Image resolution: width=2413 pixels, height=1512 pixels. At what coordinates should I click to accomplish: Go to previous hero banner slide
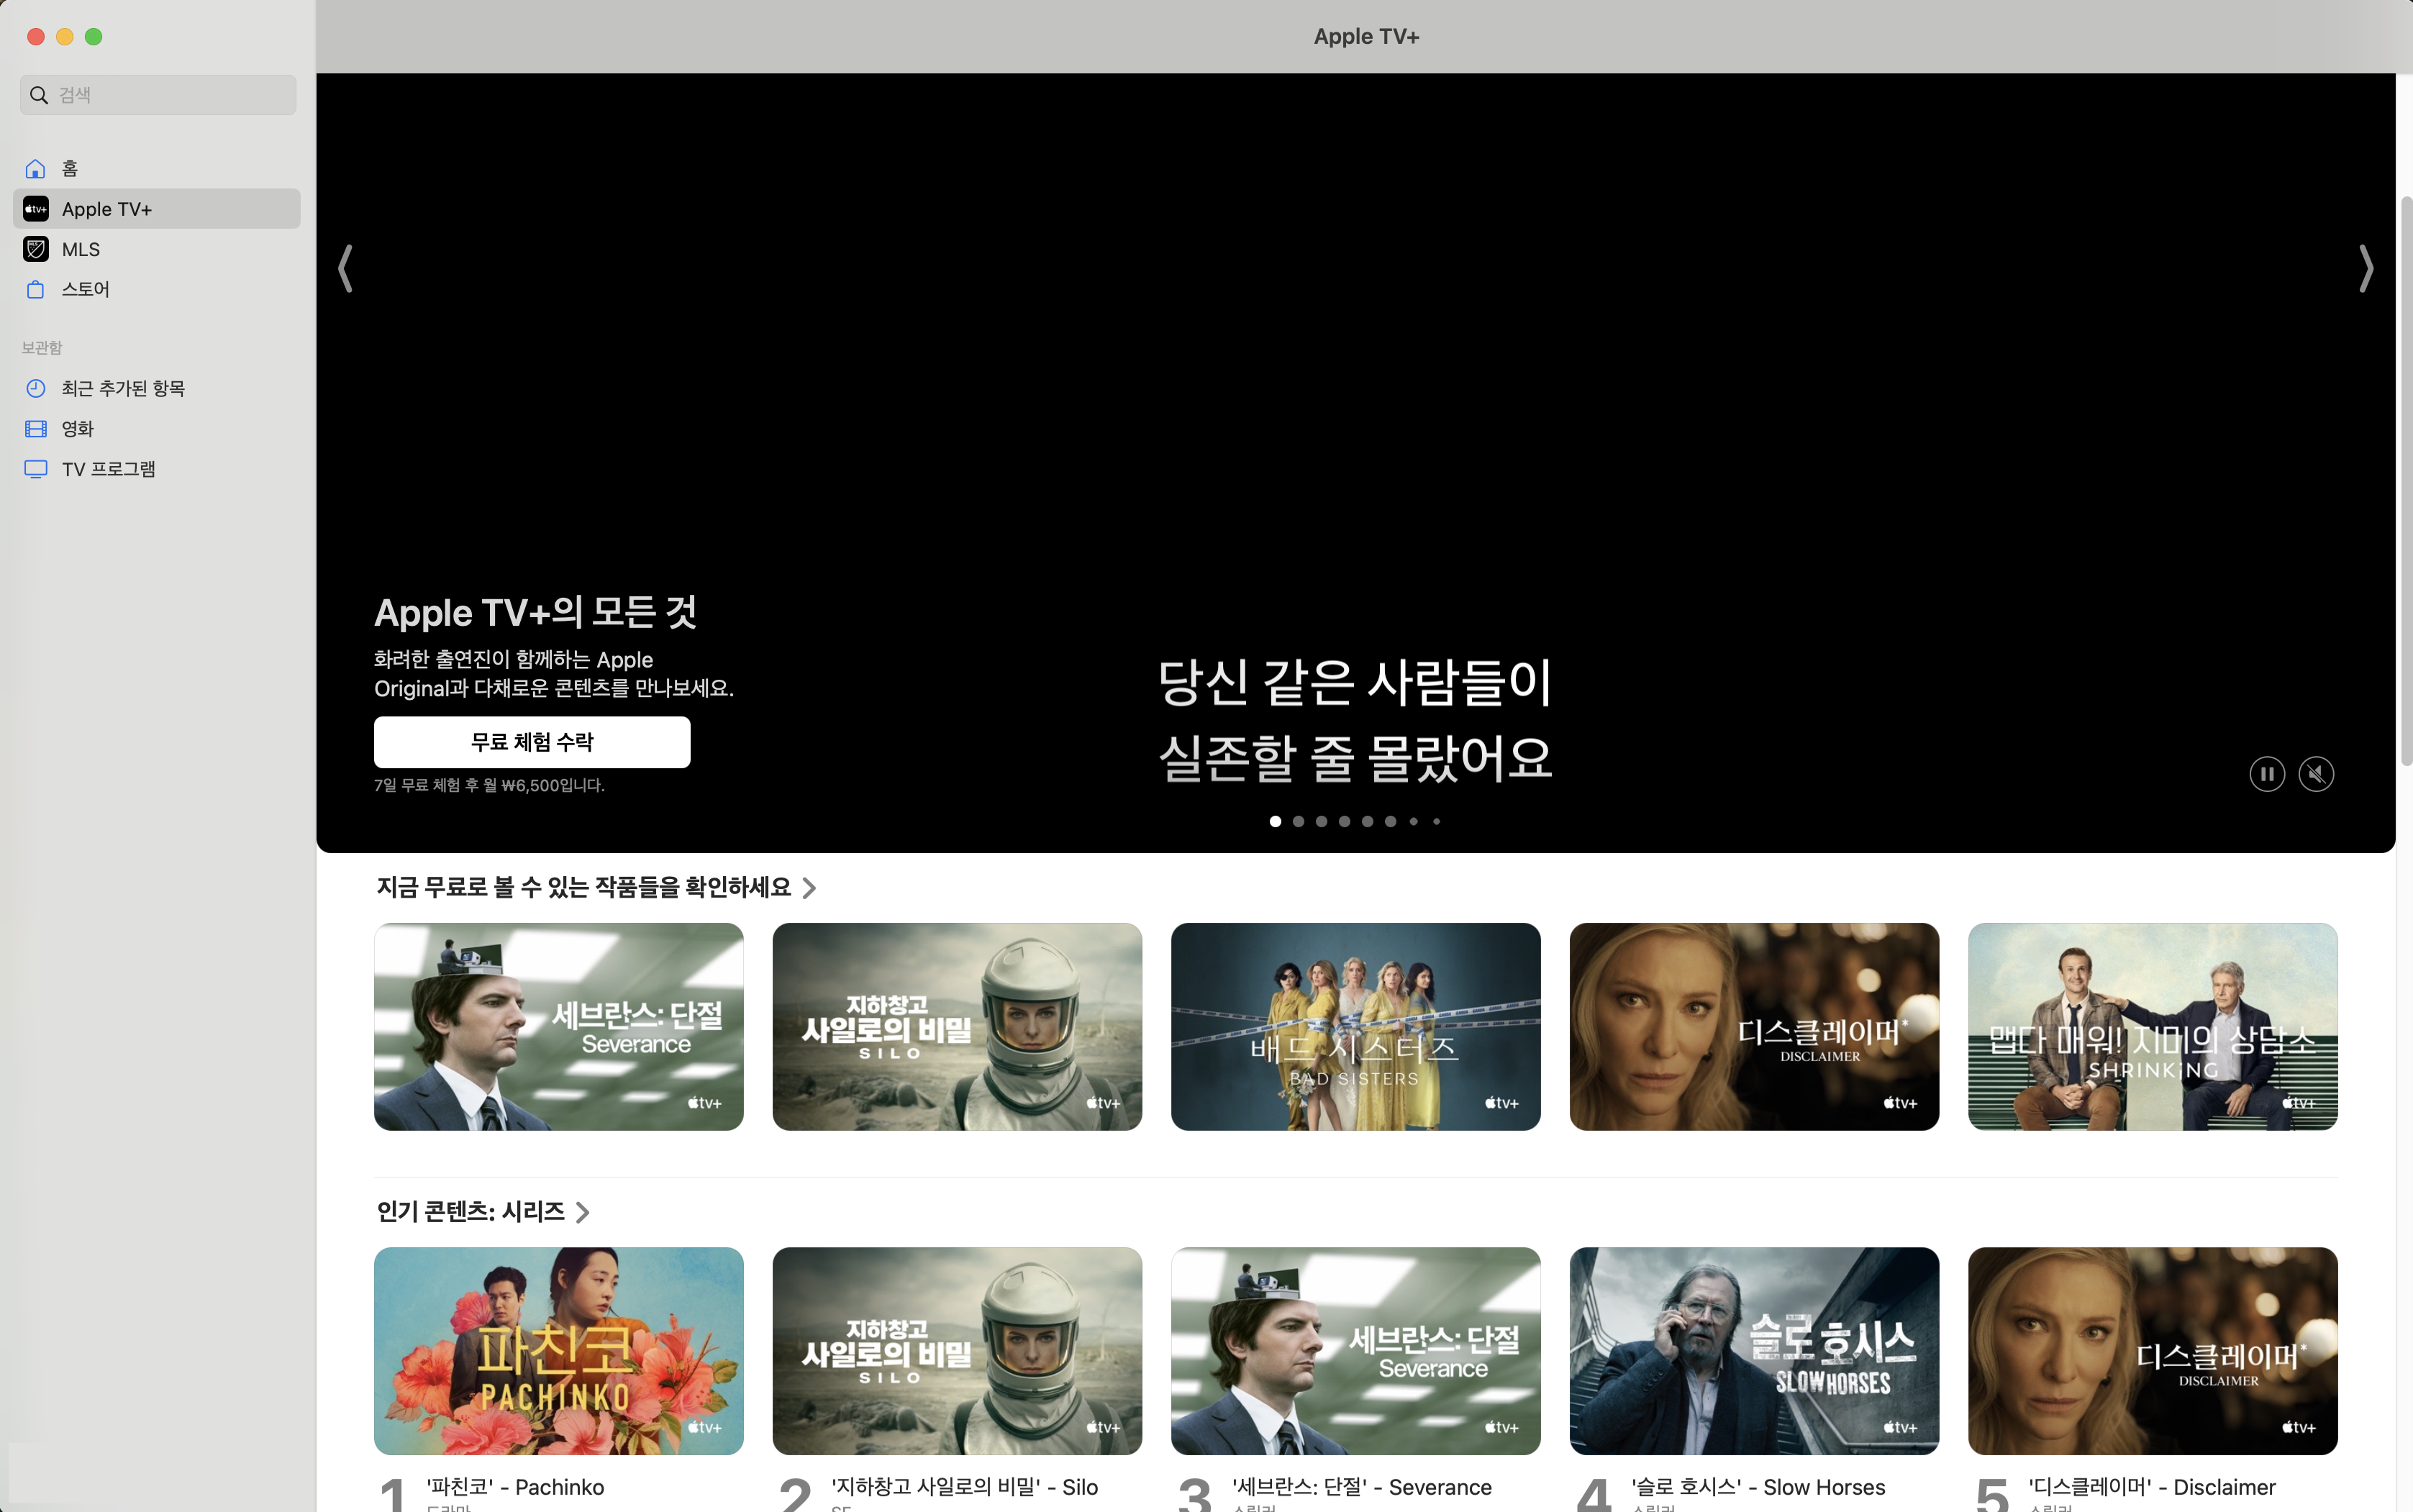tap(346, 268)
